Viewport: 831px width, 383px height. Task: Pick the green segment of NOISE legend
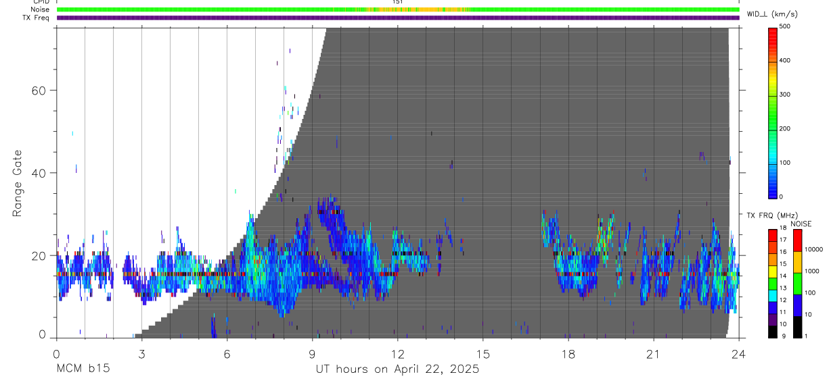click(x=796, y=283)
